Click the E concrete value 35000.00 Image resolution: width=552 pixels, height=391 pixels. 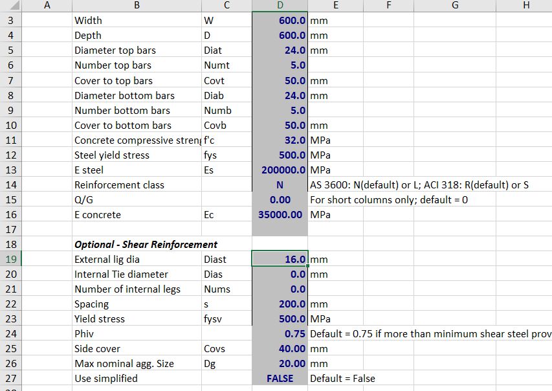coord(280,215)
